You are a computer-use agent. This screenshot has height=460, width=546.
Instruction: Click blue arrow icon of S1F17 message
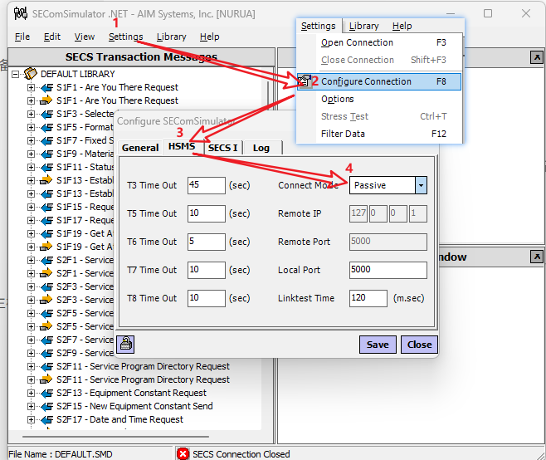46,220
